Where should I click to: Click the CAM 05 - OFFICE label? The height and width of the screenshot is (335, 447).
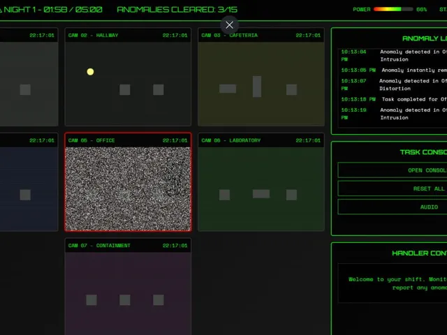click(91, 140)
